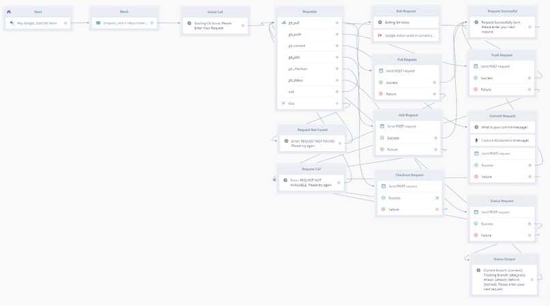Image resolution: width=550 pixels, height=306 pixels.
Task: Select the git_pull choice row
Action: pyautogui.click(x=309, y=22)
